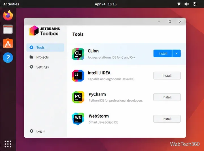
Task: Open Help from the Ubuntu dock
Action: [8, 58]
